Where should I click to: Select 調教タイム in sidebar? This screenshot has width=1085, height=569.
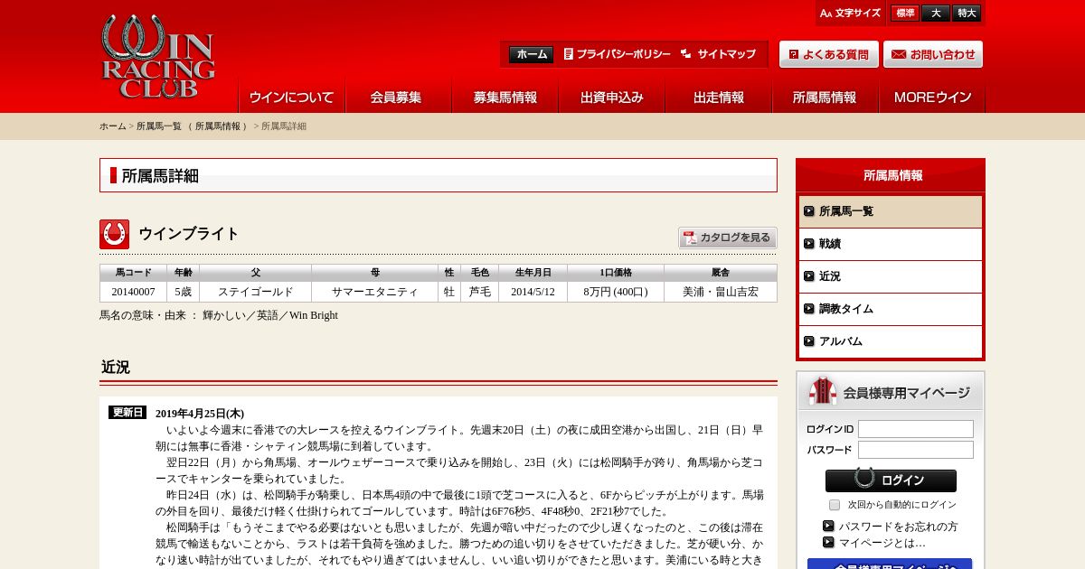coord(891,309)
